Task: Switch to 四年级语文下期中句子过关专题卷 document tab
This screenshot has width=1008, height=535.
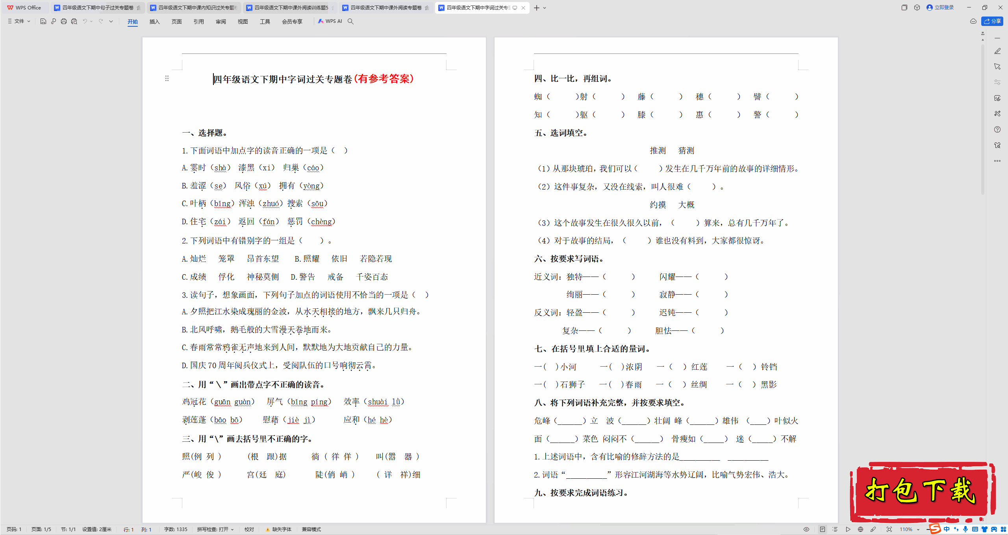Action: click(x=97, y=7)
